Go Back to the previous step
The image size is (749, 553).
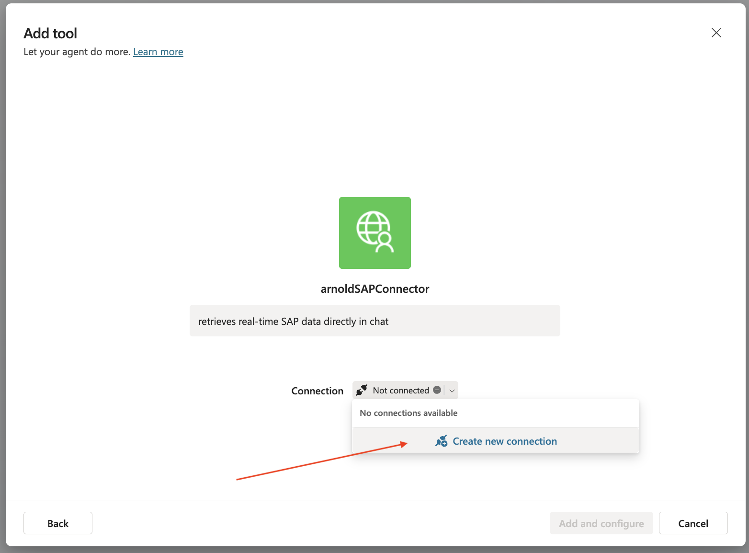pyautogui.click(x=58, y=523)
